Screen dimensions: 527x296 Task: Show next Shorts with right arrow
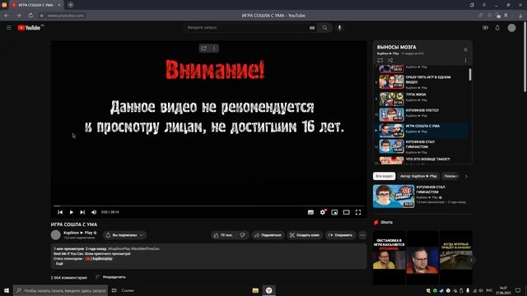pyautogui.click(x=471, y=260)
